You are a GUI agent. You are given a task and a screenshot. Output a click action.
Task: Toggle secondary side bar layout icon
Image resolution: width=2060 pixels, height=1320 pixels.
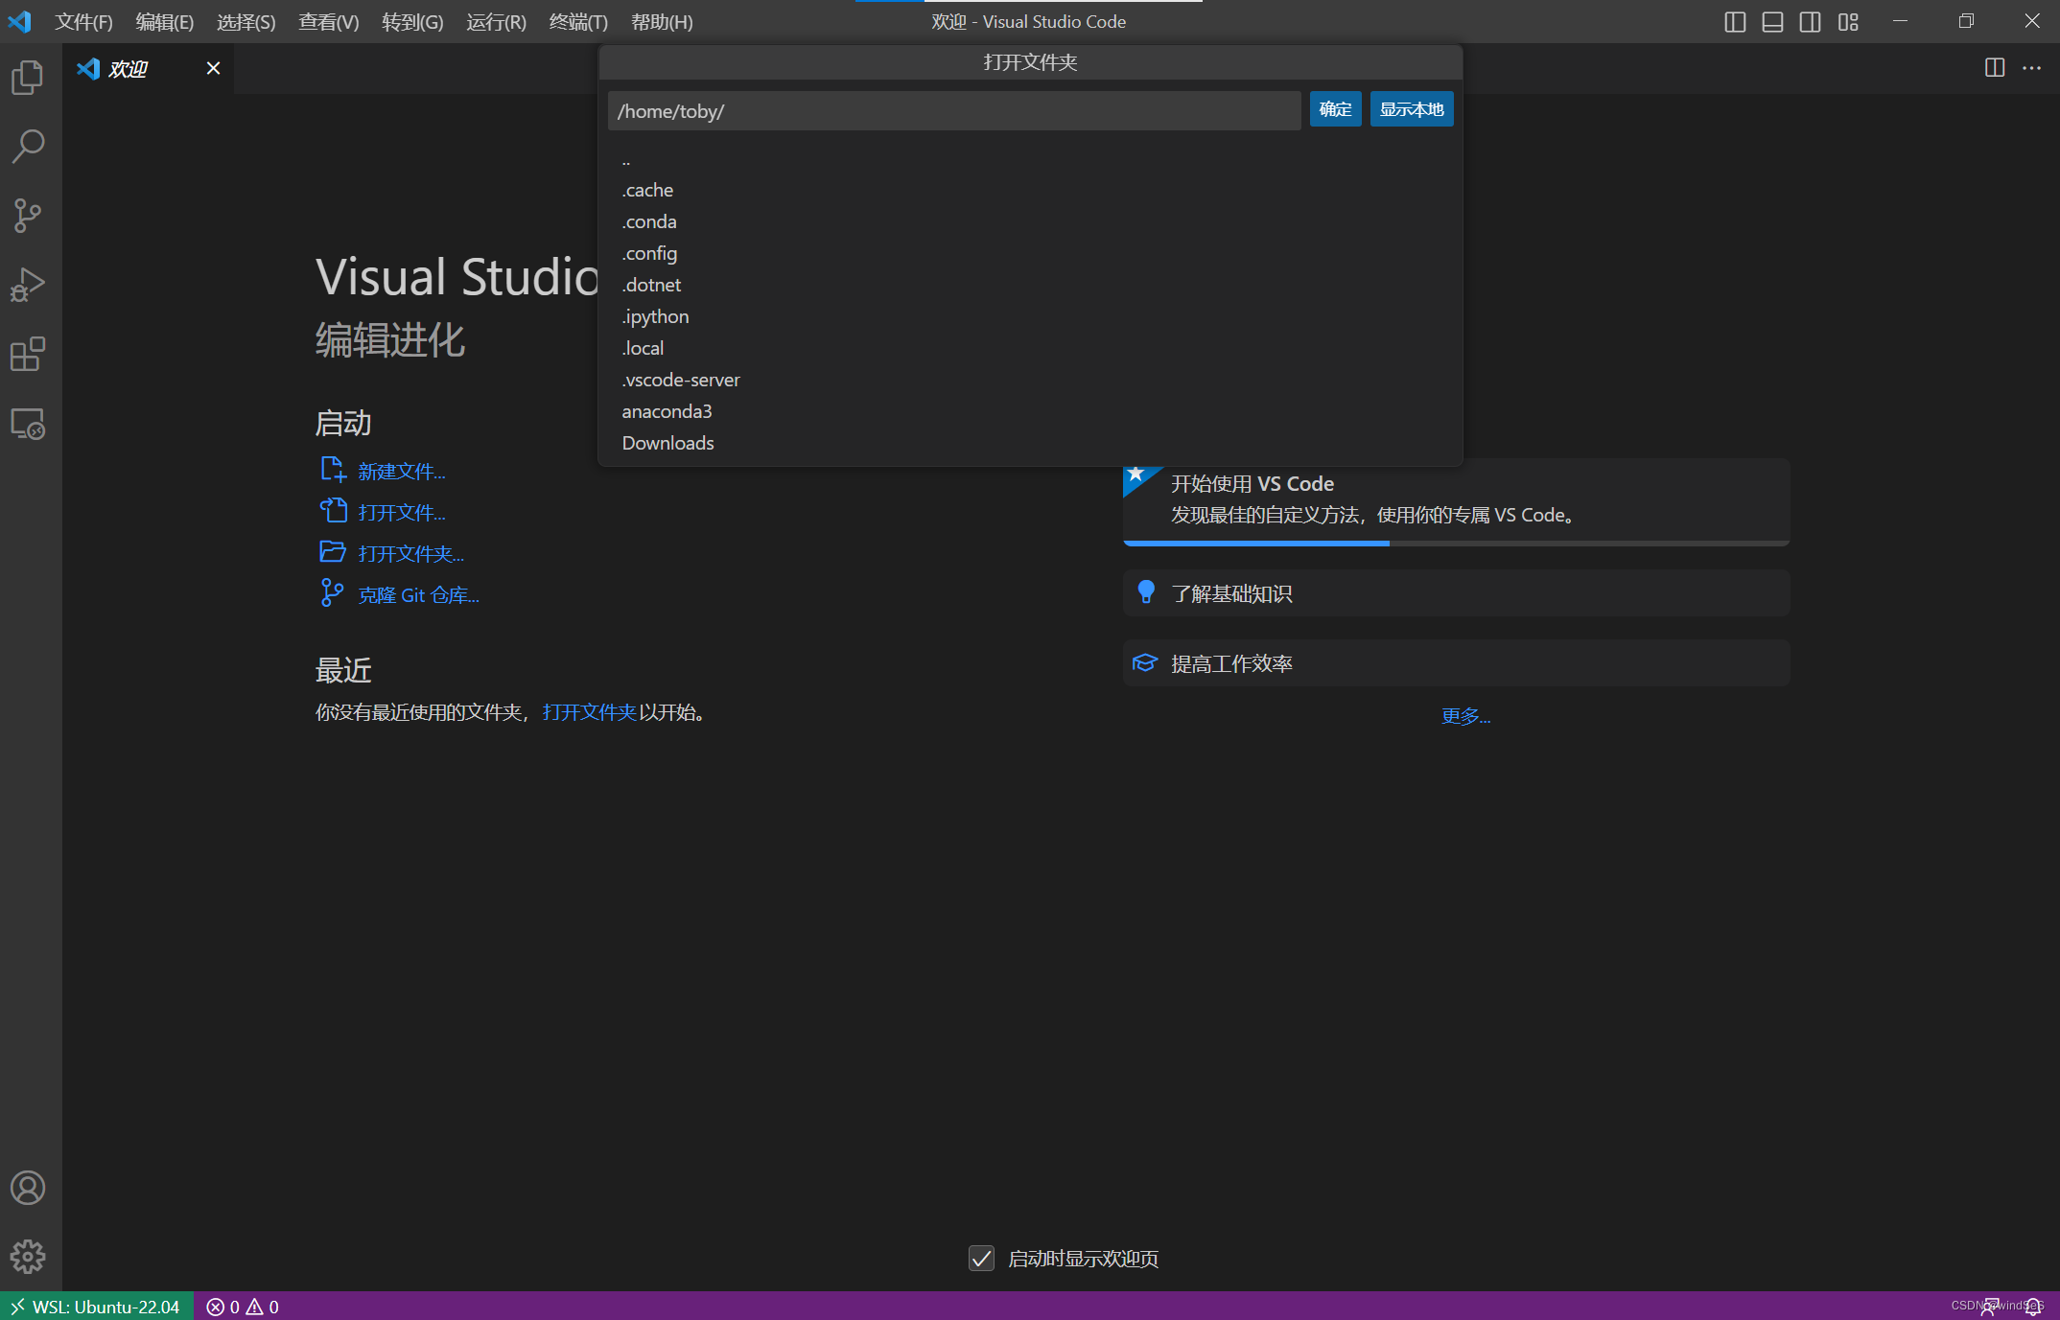1810,21
